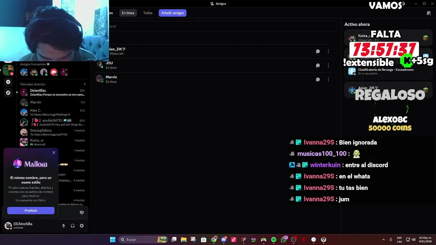Image resolution: width=436 pixels, height=245 pixels.
Task: Message Asian_ZIK with the chat bubble icon
Action: point(318,51)
